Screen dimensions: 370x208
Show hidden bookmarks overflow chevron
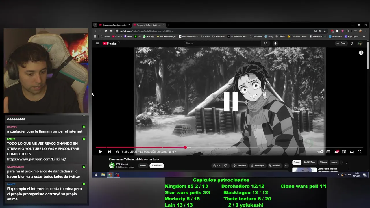[x=364, y=36]
